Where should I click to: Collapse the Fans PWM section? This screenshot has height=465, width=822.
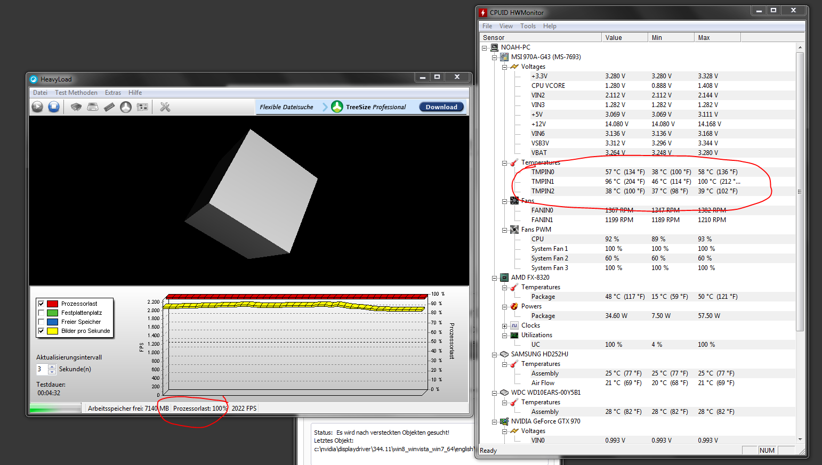click(x=505, y=230)
